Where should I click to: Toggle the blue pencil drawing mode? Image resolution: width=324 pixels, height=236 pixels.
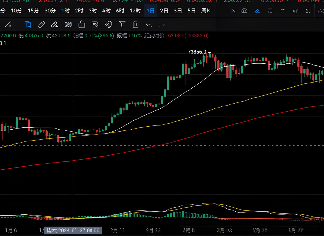(x=257, y=11)
